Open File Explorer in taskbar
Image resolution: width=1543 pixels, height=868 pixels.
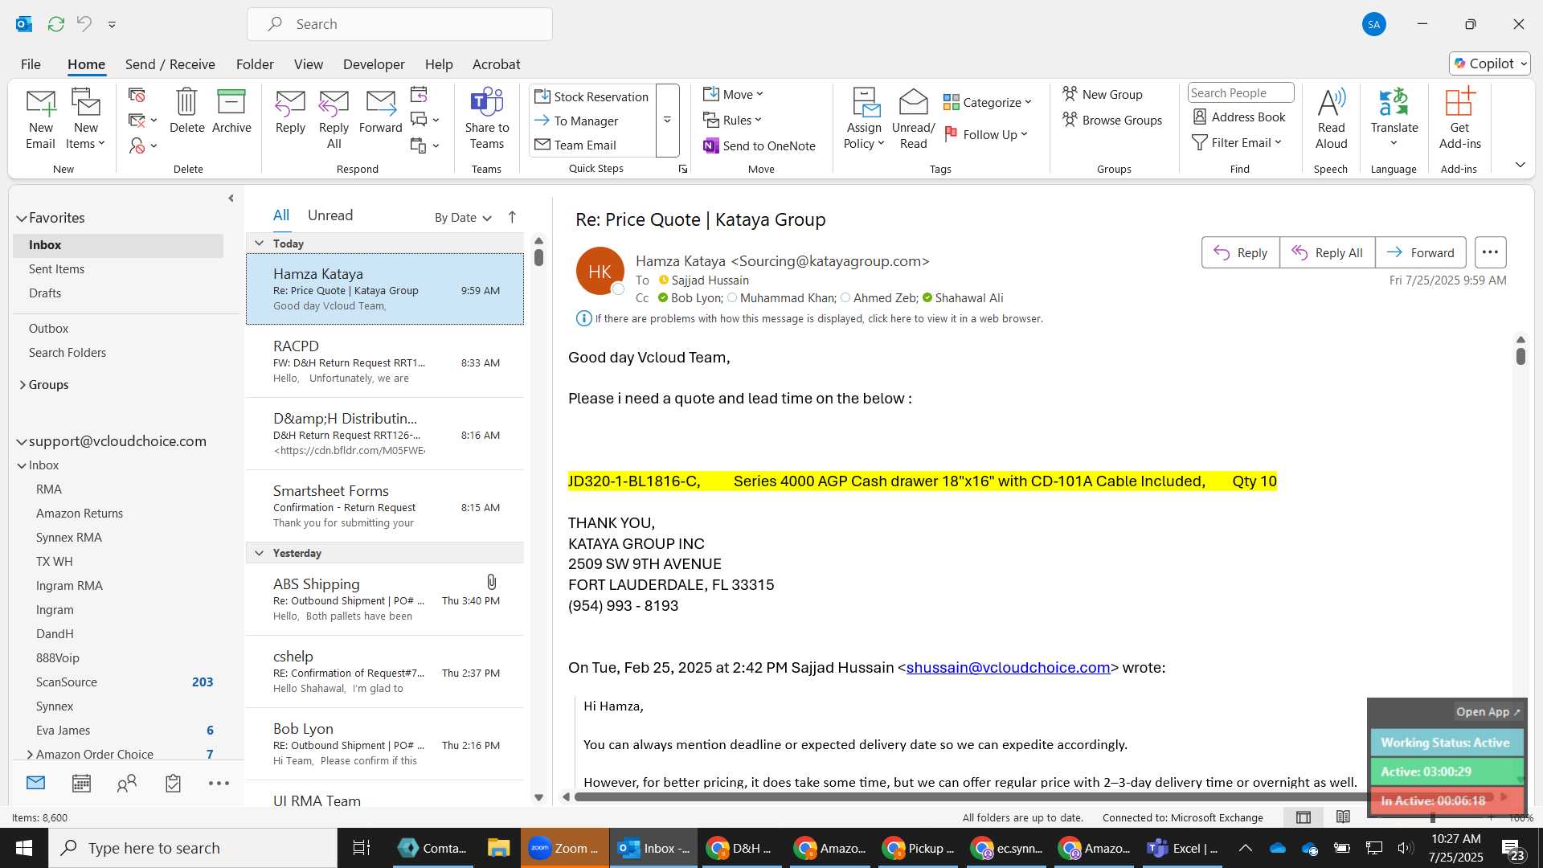498,848
